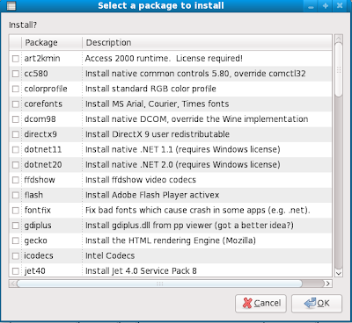Screen dimensions: 352x323
Task: Enable the colorprofile checkbox
Action: pyautogui.click(x=16, y=89)
